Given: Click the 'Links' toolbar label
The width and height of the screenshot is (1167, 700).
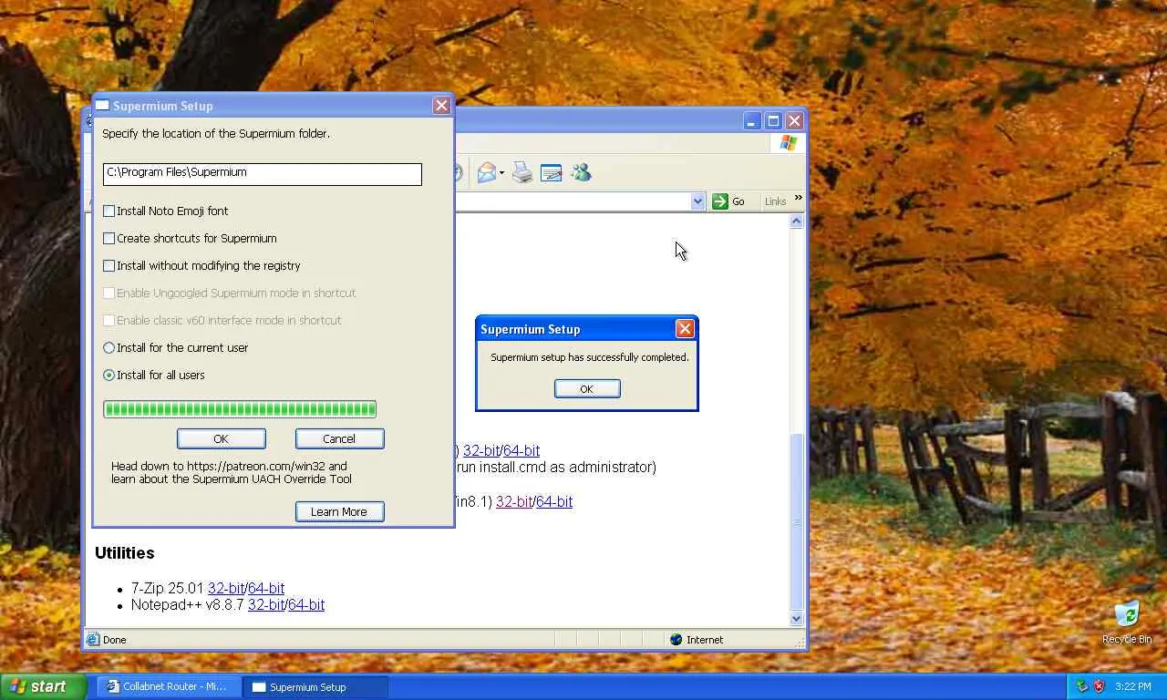Looking at the screenshot, I should click(775, 201).
